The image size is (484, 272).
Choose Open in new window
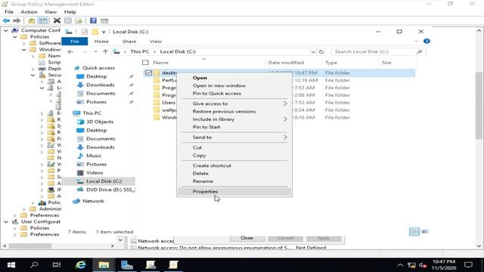234,85
